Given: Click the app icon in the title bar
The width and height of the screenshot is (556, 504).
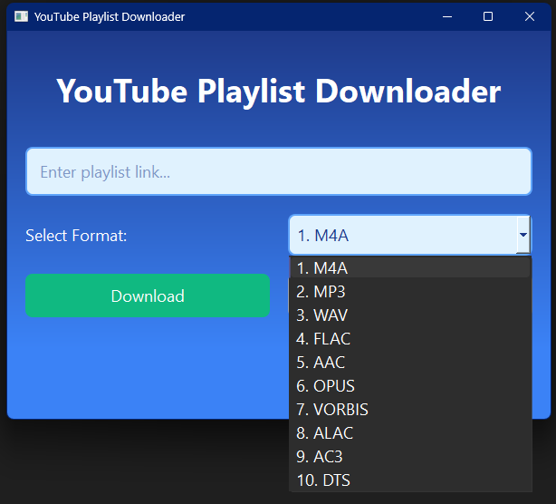Looking at the screenshot, I should click(x=21, y=16).
